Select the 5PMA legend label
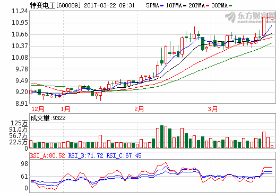The image size is (276, 193). (152, 5)
